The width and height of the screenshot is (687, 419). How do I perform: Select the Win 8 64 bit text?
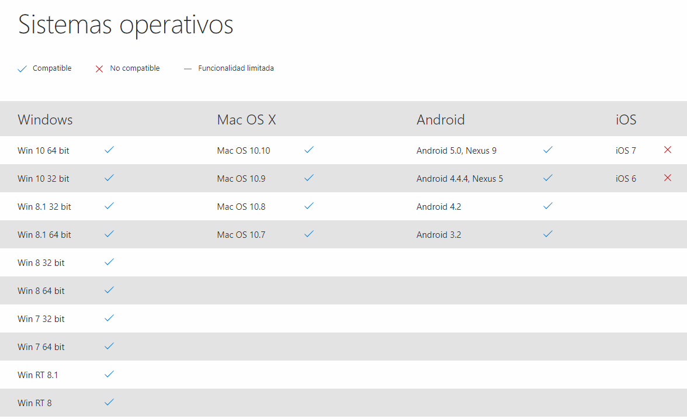41,291
